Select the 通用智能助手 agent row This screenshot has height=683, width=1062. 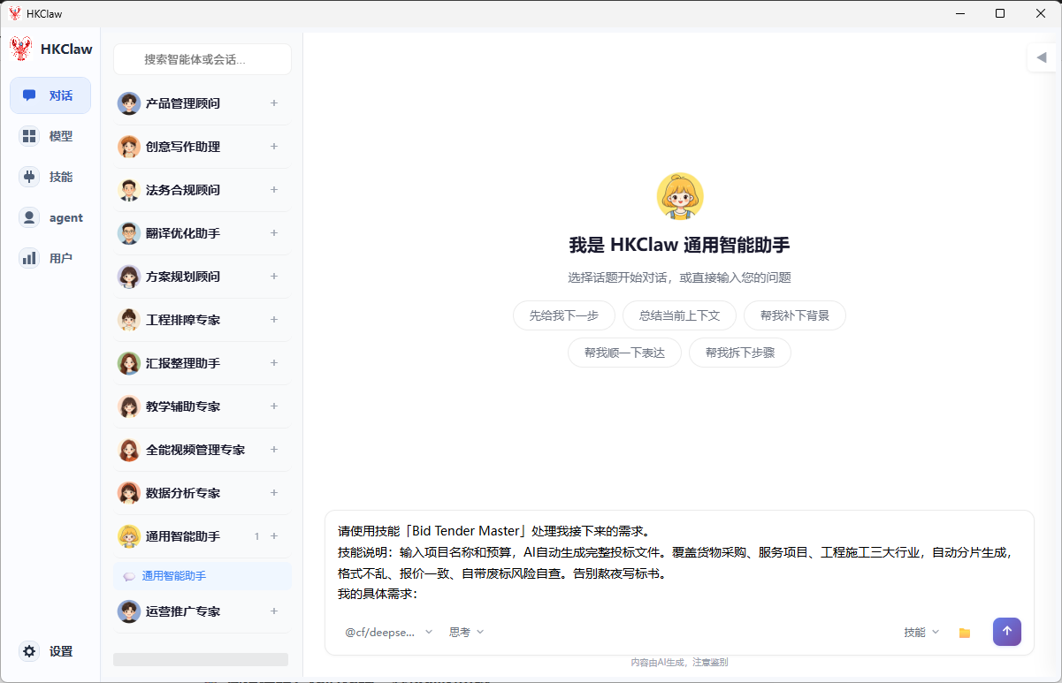click(202, 536)
